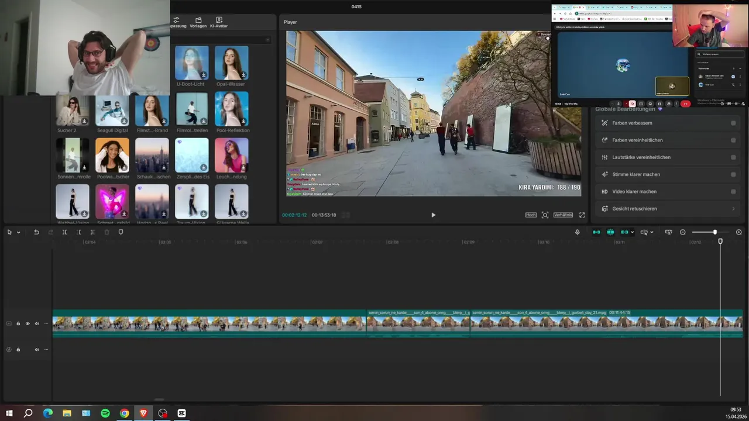Click the lock icon on the audio track

point(18,350)
